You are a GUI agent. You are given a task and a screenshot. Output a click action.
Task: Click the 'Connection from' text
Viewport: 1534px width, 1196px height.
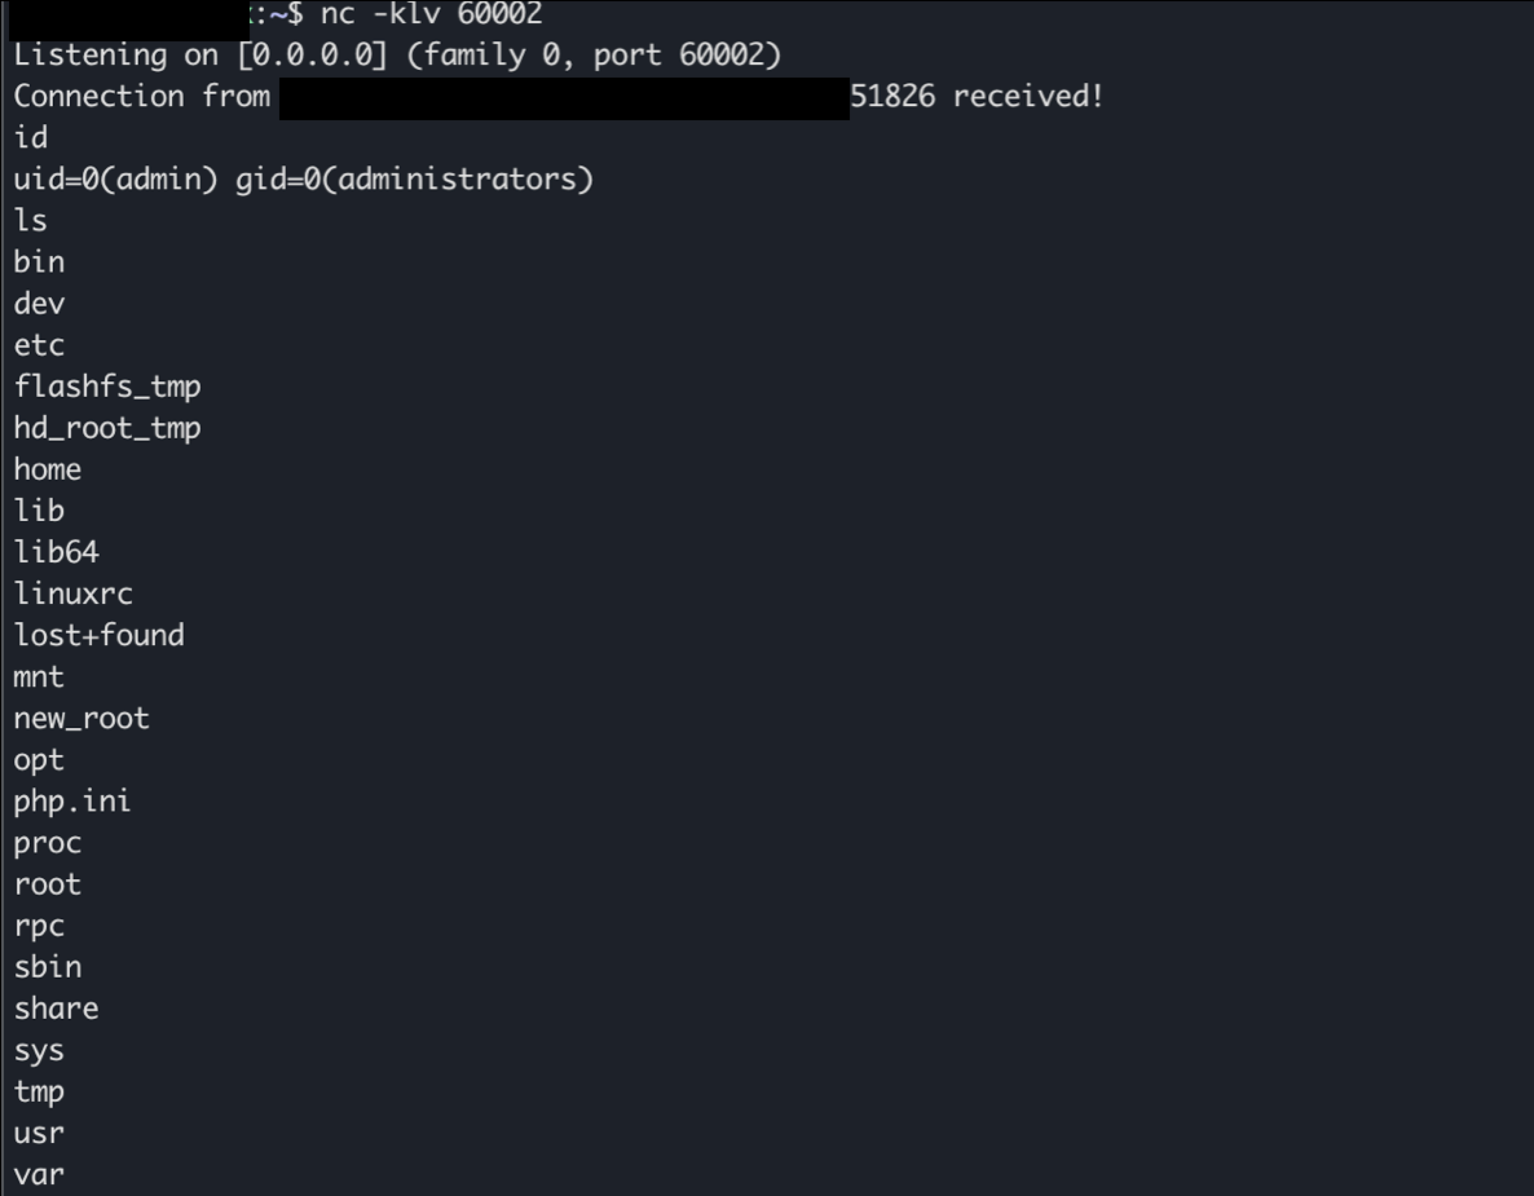click(142, 96)
